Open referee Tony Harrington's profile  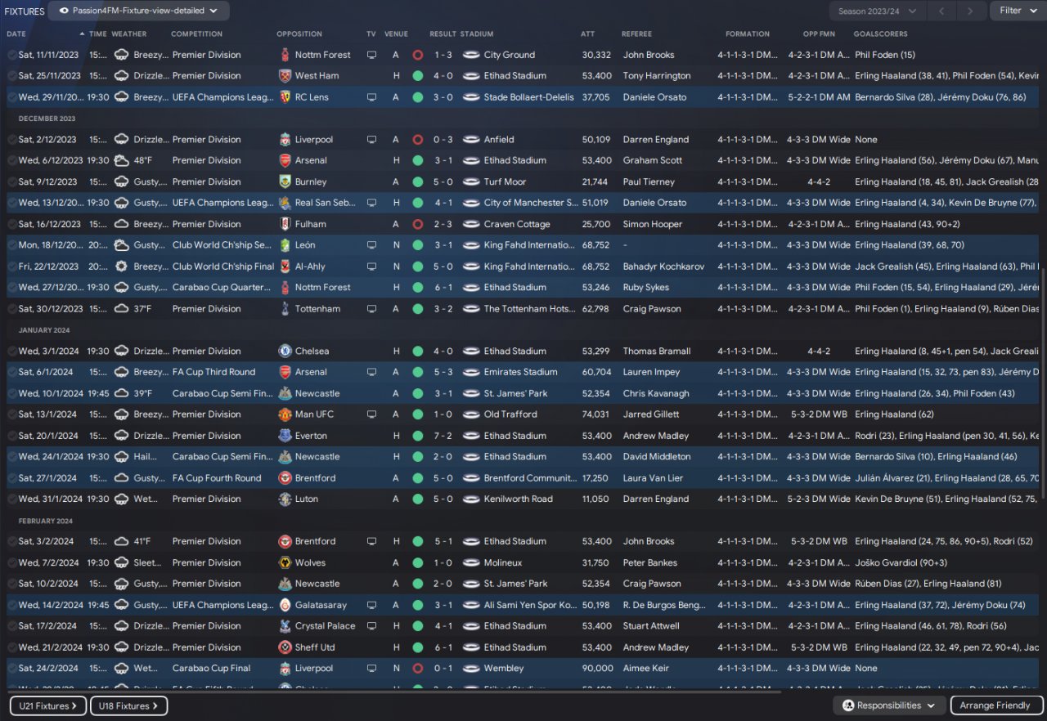657,76
